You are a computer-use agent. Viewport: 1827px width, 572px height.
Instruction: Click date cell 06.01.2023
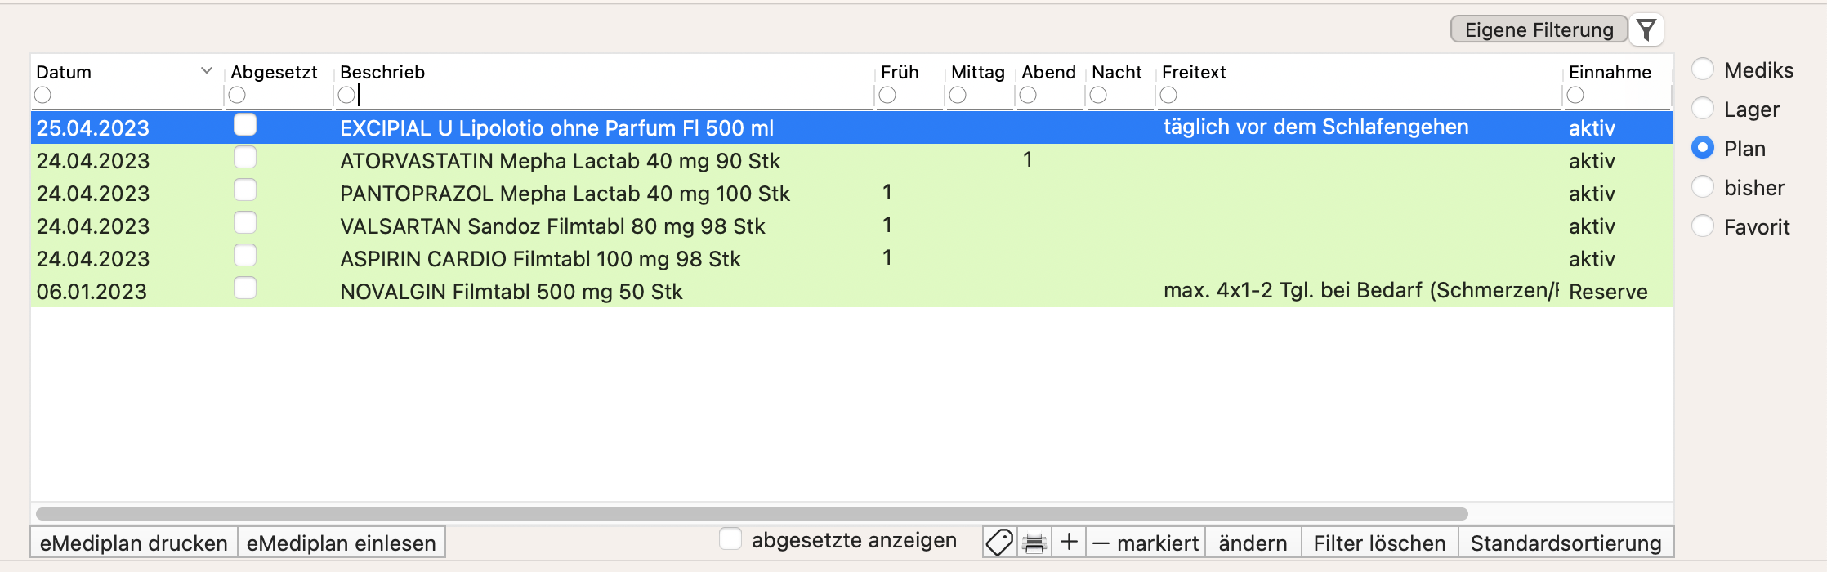[92, 292]
